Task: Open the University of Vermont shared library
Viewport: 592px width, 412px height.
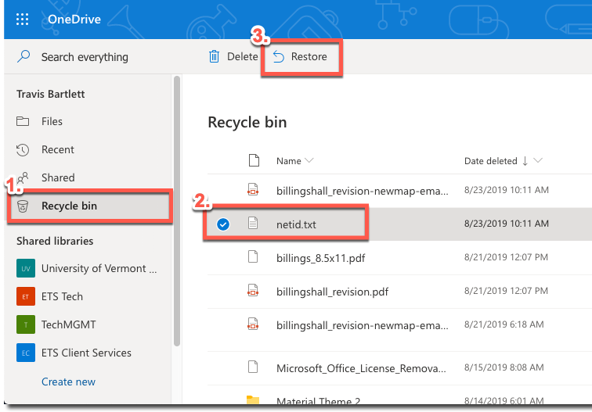Action: [x=99, y=268]
